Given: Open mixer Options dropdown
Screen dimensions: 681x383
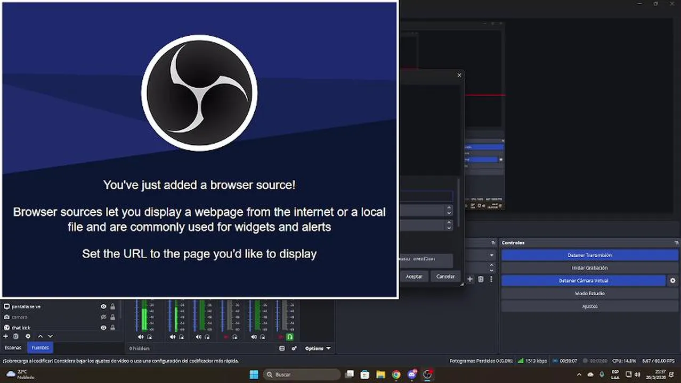Looking at the screenshot, I should 318,348.
